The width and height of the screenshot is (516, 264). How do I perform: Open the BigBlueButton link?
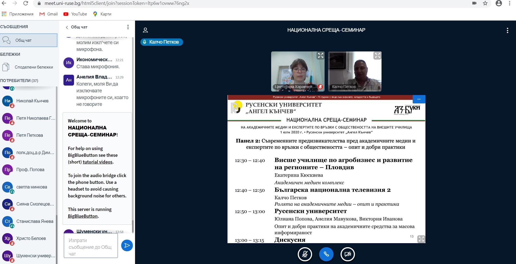(x=83, y=216)
